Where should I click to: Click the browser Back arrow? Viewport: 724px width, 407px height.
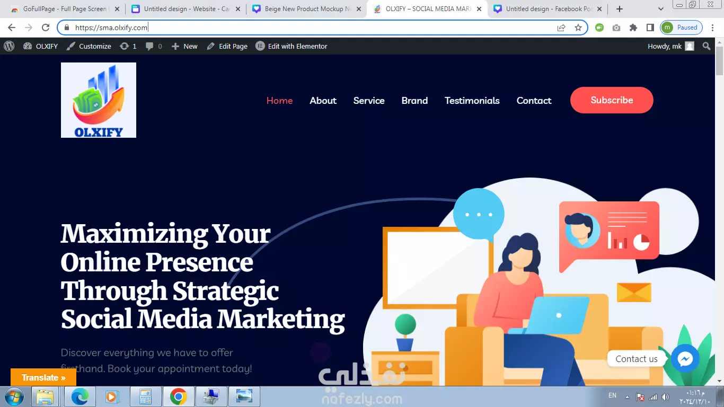tap(12, 28)
